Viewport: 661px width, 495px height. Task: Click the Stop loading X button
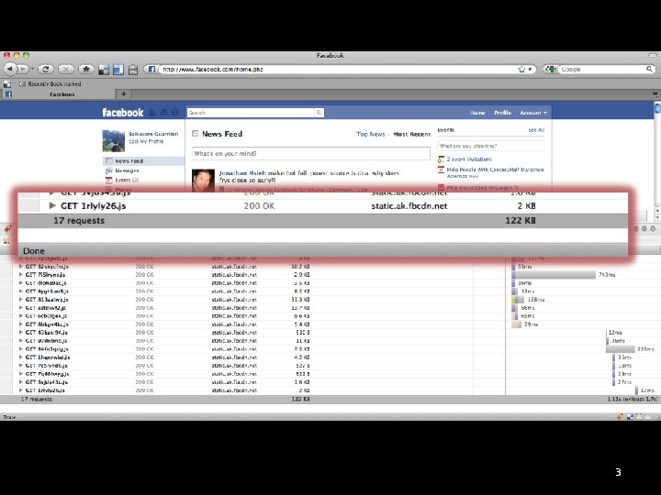(66, 69)
